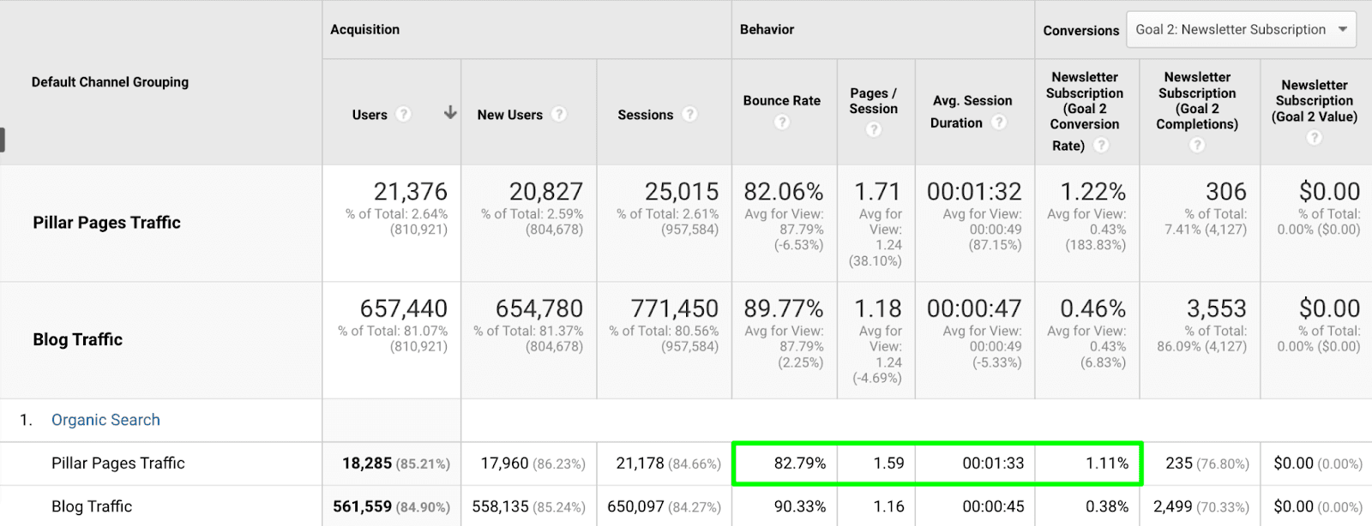Click the Default Channel Grouping header
Screen dimensions: 1372x526
point(110,82)
